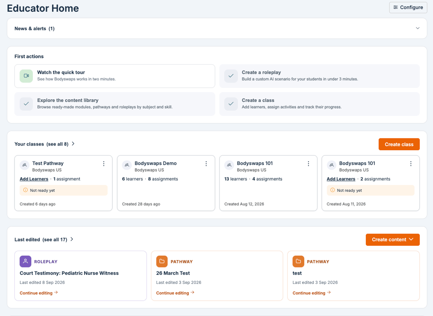Expand the News & alerts panel chevron
Screen dimensions: 433x316
[x=418, y=28]
